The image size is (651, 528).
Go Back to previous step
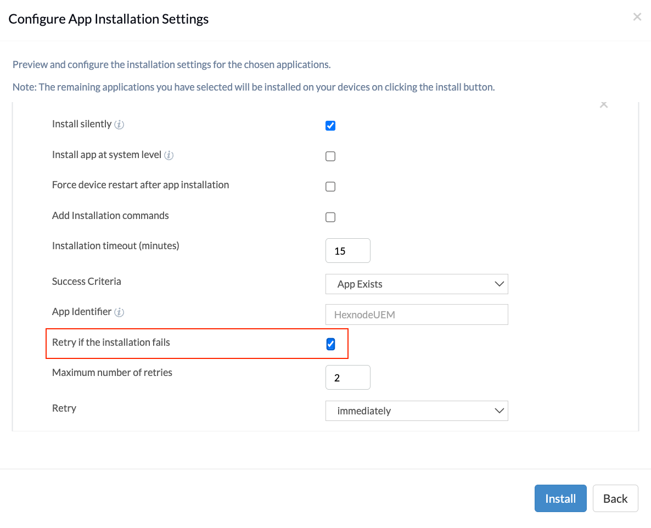(x=615, y=498)
